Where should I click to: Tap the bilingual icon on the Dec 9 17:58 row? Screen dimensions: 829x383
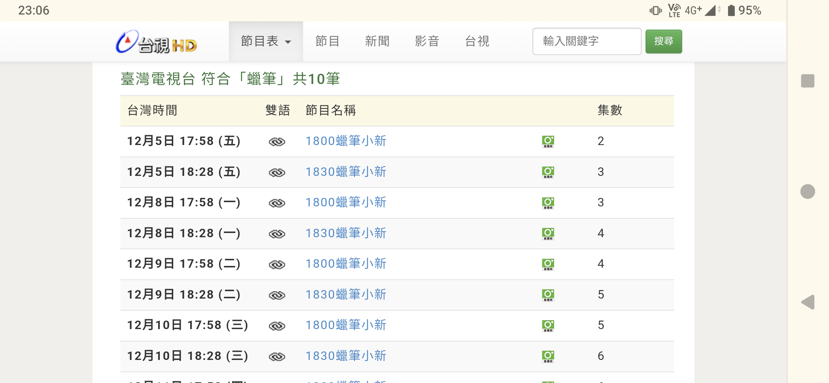pos(277,265)
